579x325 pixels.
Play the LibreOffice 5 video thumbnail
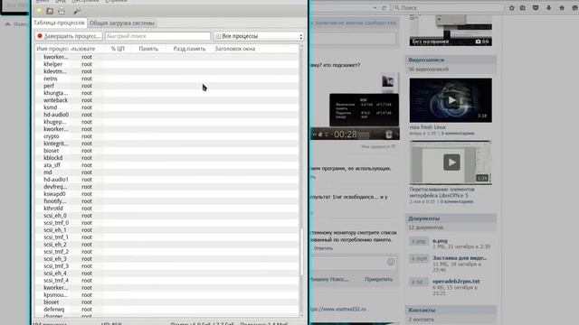451,162
